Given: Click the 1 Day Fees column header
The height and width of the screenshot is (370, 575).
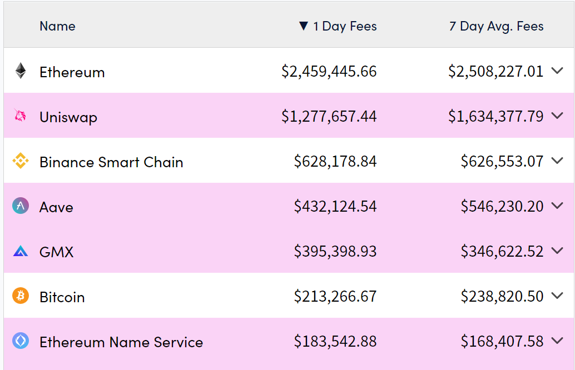Looking at the screenshot, I should point(345,26).
